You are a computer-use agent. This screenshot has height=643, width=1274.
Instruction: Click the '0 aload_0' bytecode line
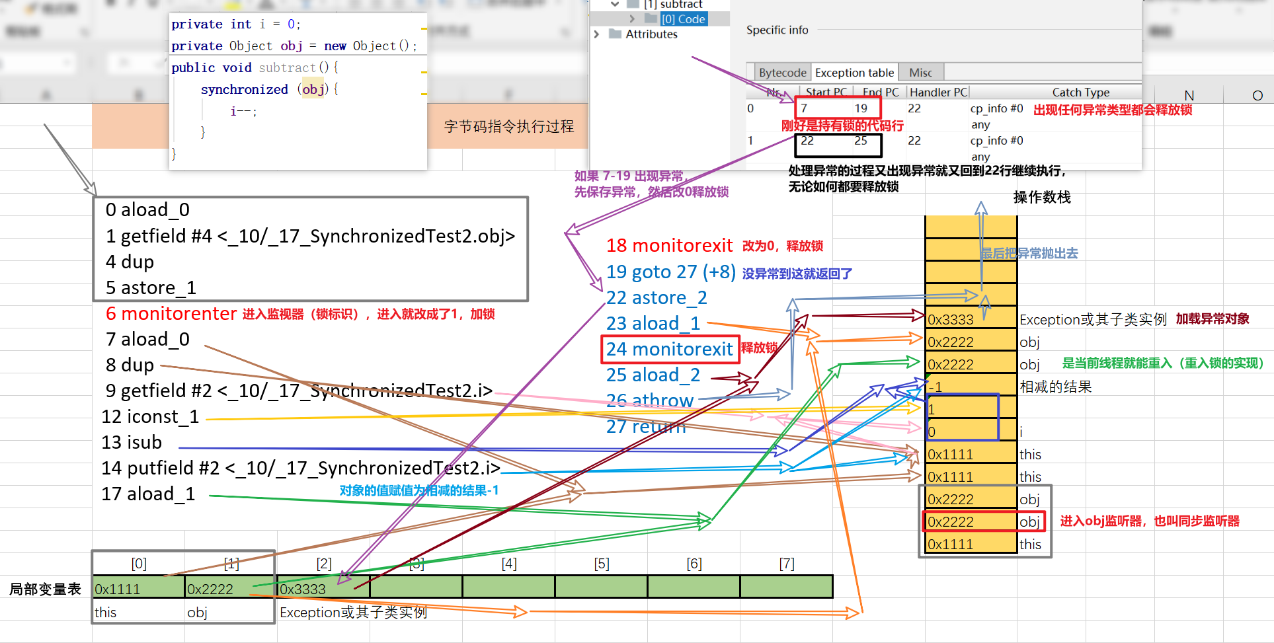point(147,209)
